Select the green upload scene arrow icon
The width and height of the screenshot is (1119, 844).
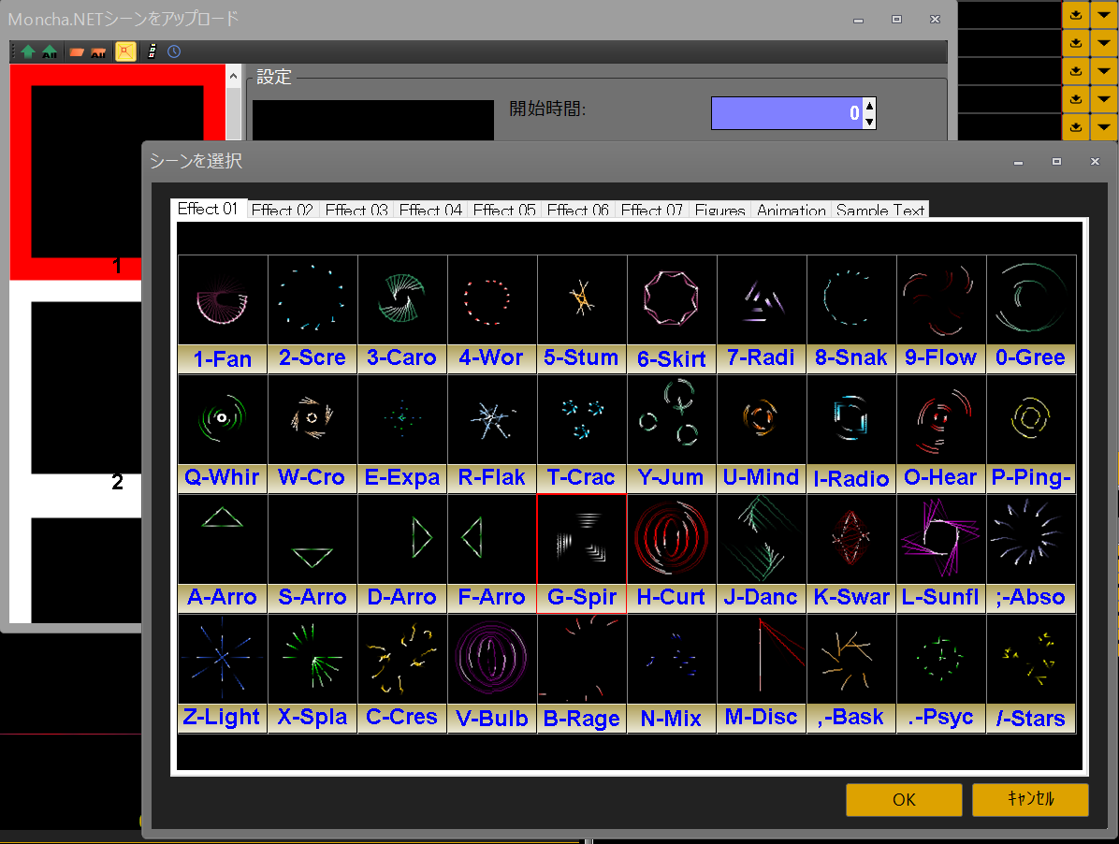pos(28,51)
